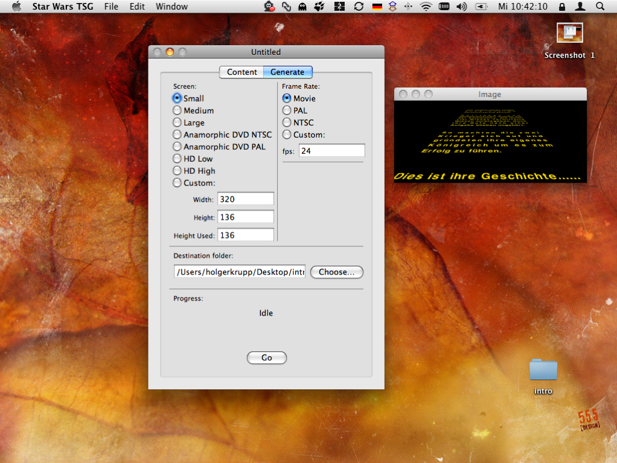The image size is (617, 463).
Task: Click the Go button
Action: 266,357
